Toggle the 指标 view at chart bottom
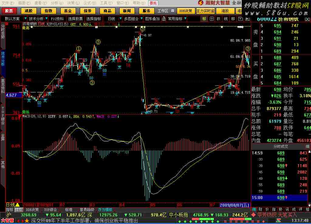The image size is (311, 224). tap(9, 210)
